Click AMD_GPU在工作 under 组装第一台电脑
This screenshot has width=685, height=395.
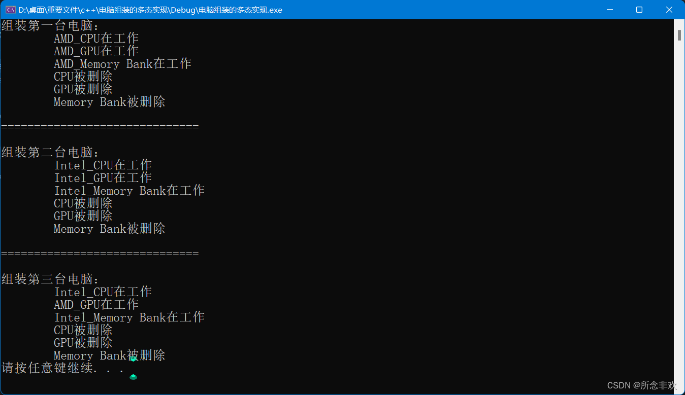(96, 51)
